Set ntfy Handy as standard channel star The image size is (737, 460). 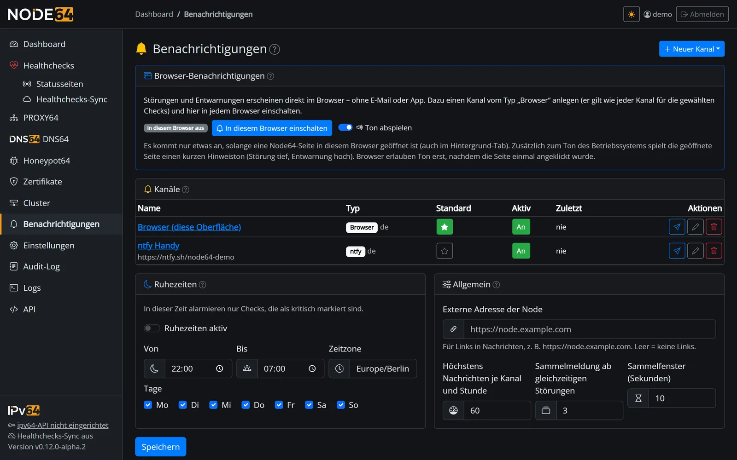click(x=445, y=251)
